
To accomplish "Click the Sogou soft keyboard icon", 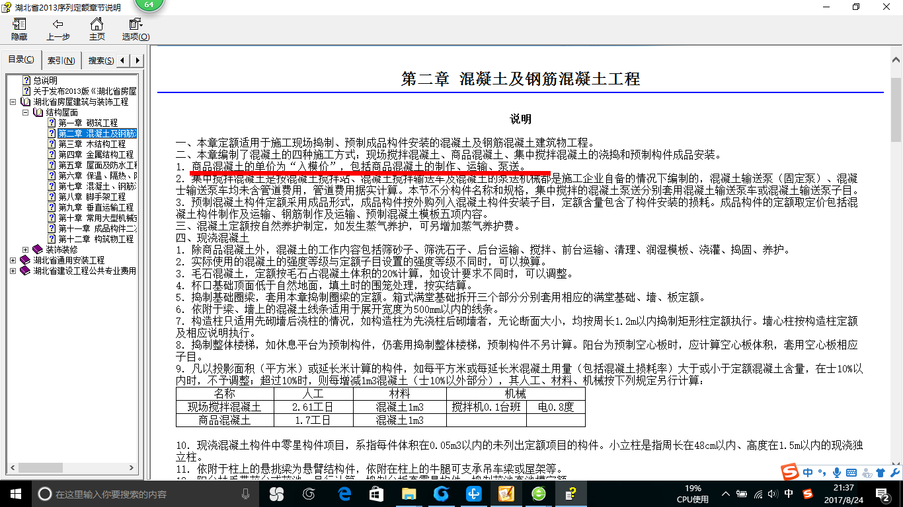I will 851,472.
